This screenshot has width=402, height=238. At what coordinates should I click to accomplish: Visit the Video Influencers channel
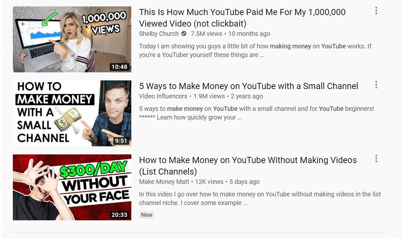[163, 96]
